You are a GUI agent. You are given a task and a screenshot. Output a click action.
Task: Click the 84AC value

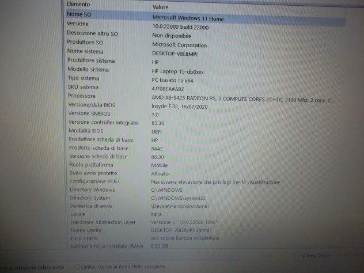pos(157,149)
